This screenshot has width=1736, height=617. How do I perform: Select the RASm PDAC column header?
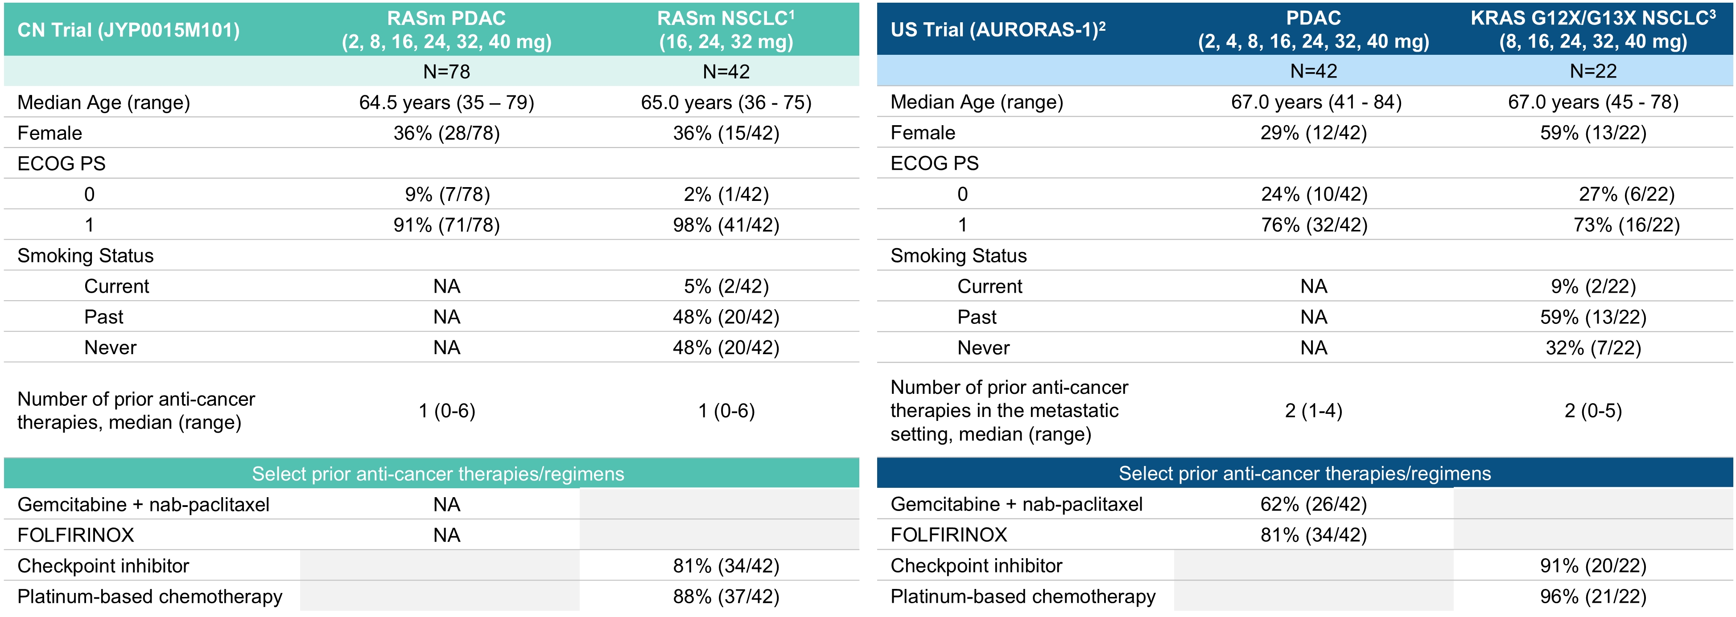(x=446, y=30)
